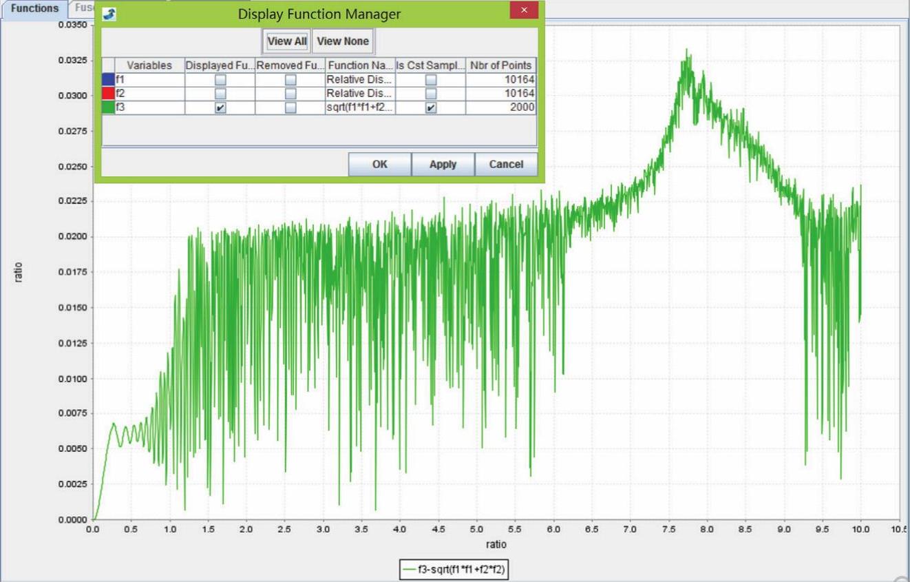Toggle Is Cst Sampling checkbox for f2
The width and height of the screenshot is (910, 582).
pos(431,94)
